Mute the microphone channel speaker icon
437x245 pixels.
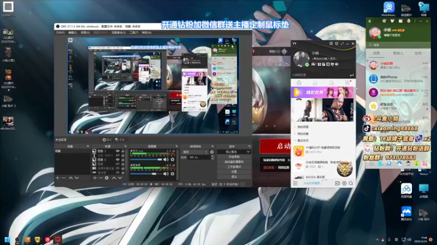coord(166,160)
